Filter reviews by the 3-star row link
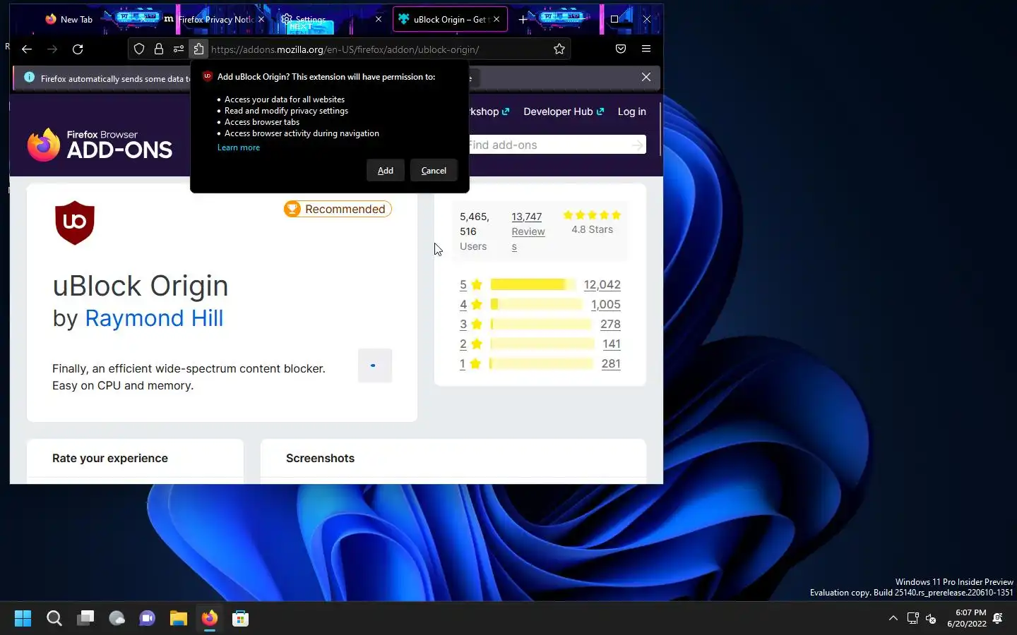The height and width of the screenshot is (635, 1017). tap(463, 324)
